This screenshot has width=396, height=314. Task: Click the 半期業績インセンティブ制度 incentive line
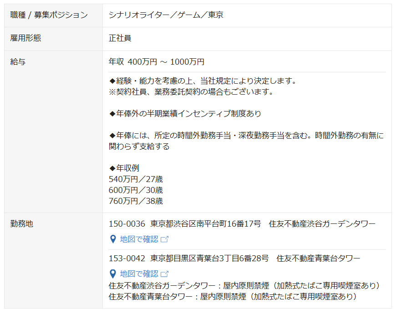pyautogui.click(x=185, y=114)
